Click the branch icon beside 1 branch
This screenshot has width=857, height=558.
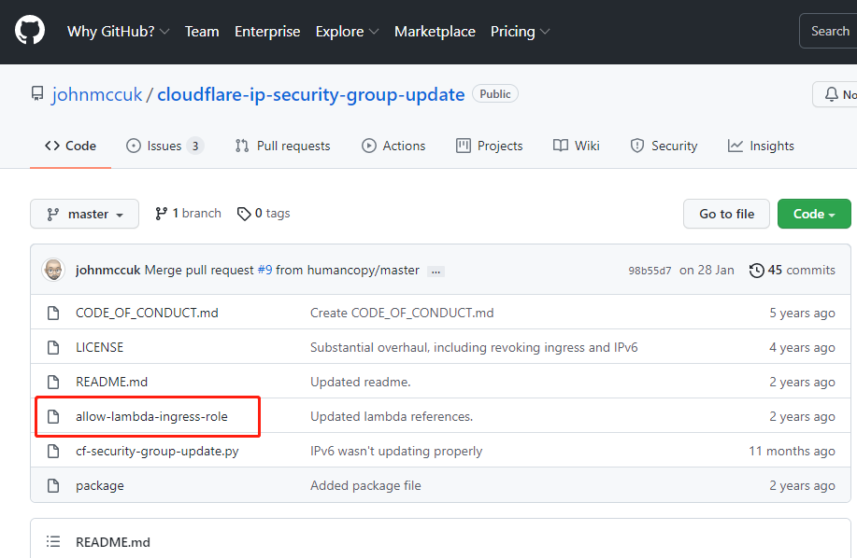tap(162, 214)
